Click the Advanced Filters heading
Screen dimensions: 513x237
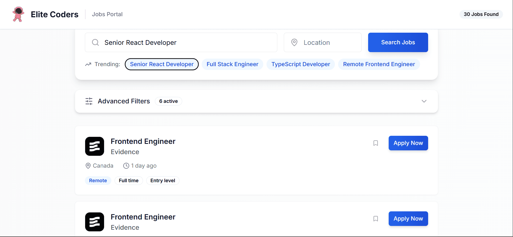click(x=124, y=101)
